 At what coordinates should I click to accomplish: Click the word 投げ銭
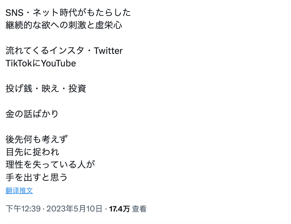pos(19,89)
